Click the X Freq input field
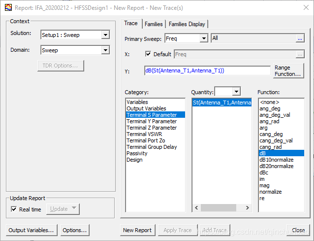Viewport: 314px width, 241px height. [x=235, y=54]
